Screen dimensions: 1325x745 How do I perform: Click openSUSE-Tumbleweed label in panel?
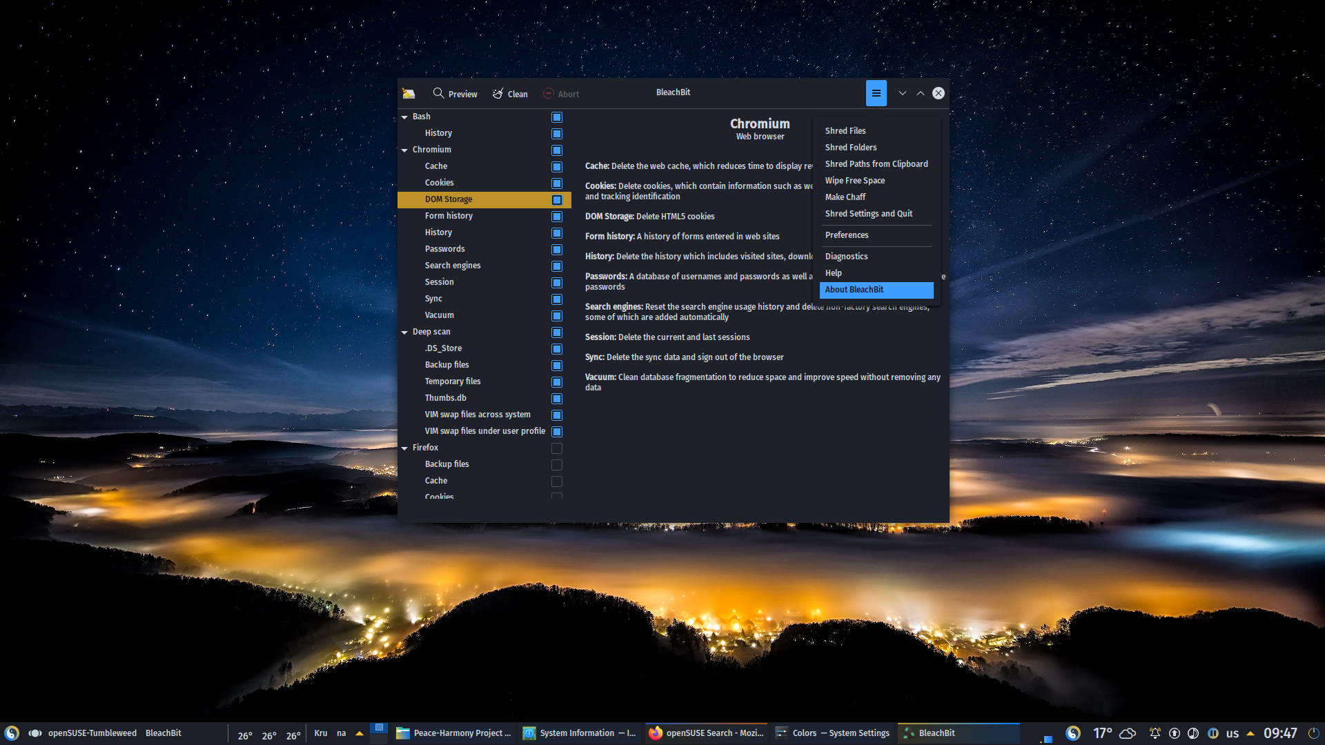tap(92, 733)
